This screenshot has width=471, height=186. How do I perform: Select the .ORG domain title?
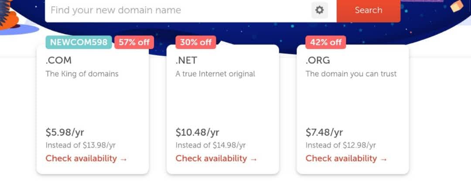tap(317, 61)
